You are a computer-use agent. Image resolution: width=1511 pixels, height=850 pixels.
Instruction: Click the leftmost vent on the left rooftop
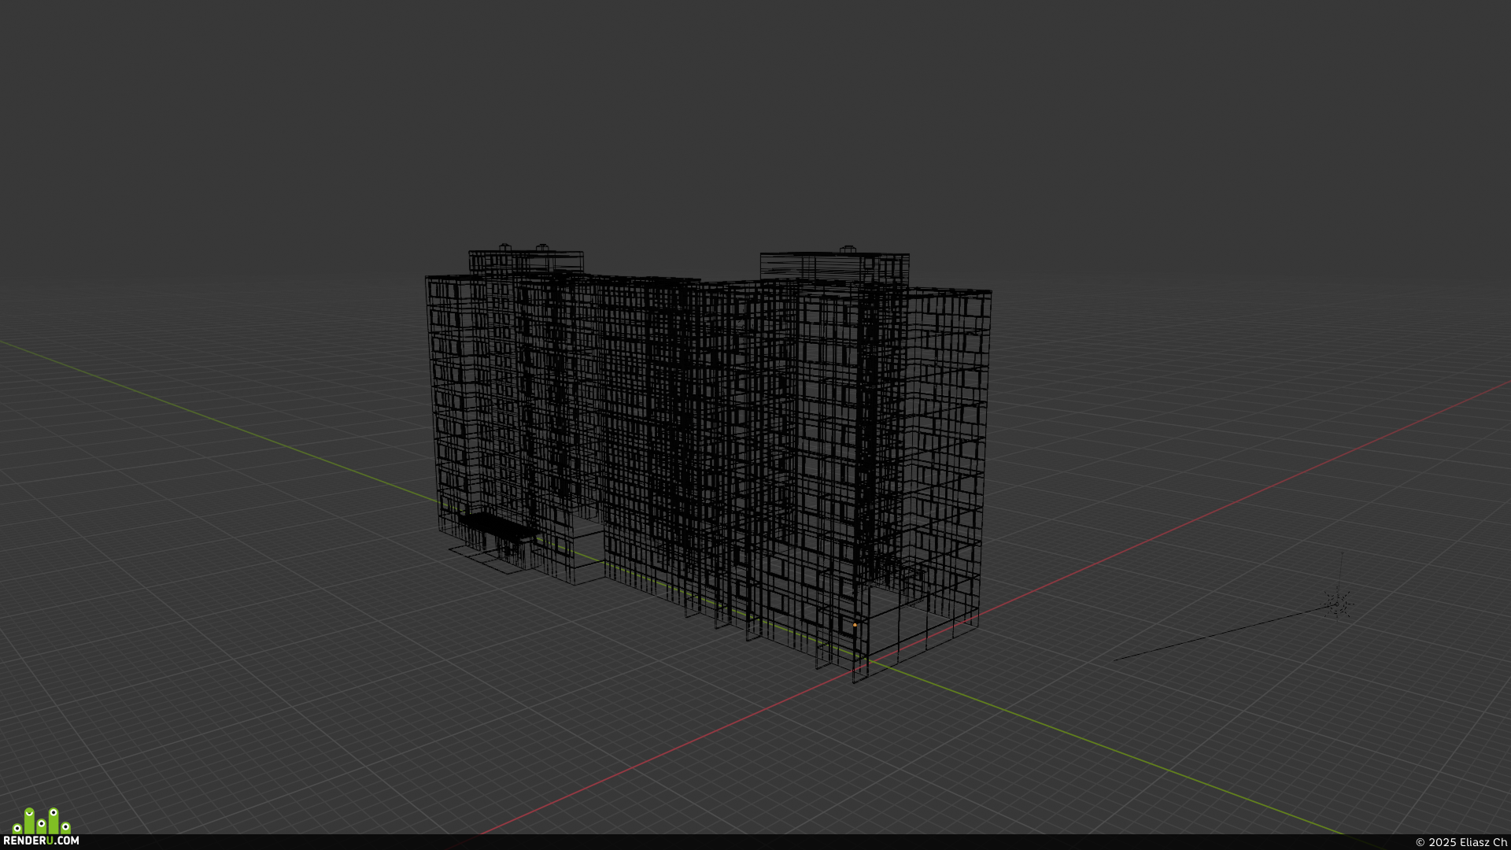click(x=505, y=248)
